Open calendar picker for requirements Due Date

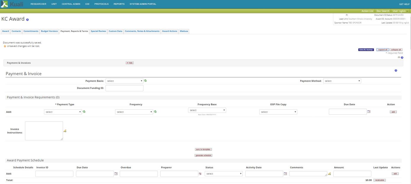[x=369, y=111]
